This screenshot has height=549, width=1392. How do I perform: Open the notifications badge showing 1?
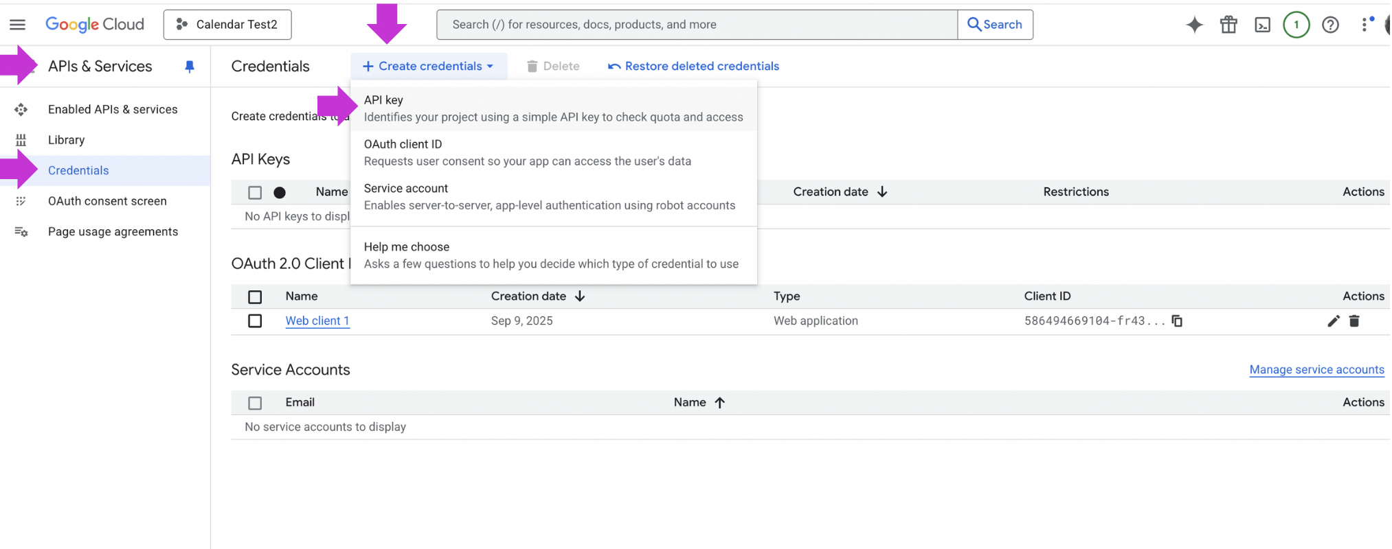click(1296, 25)
